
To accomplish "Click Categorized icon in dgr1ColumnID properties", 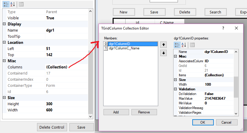I will [x=177, y=45].
